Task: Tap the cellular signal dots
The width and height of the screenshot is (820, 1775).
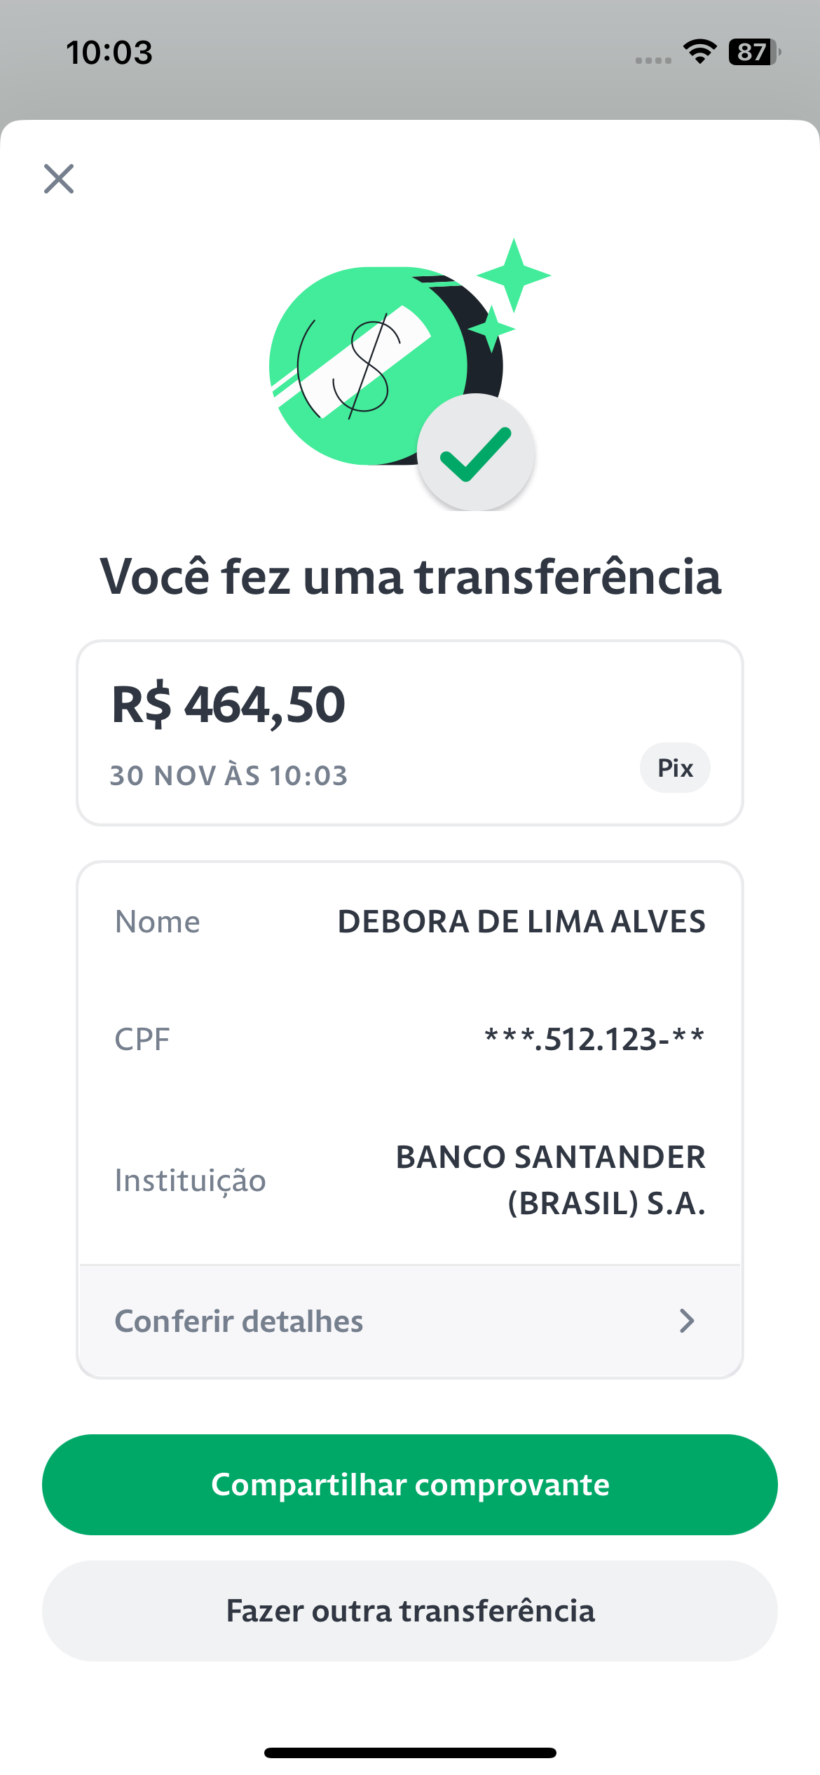Action: 653,61
